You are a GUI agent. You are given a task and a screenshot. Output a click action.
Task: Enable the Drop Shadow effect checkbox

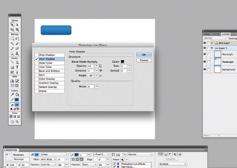tap(37, 55)
